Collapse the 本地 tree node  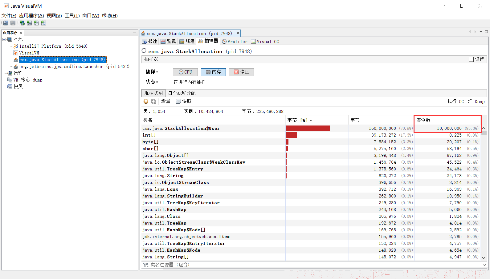pos(4,39)
